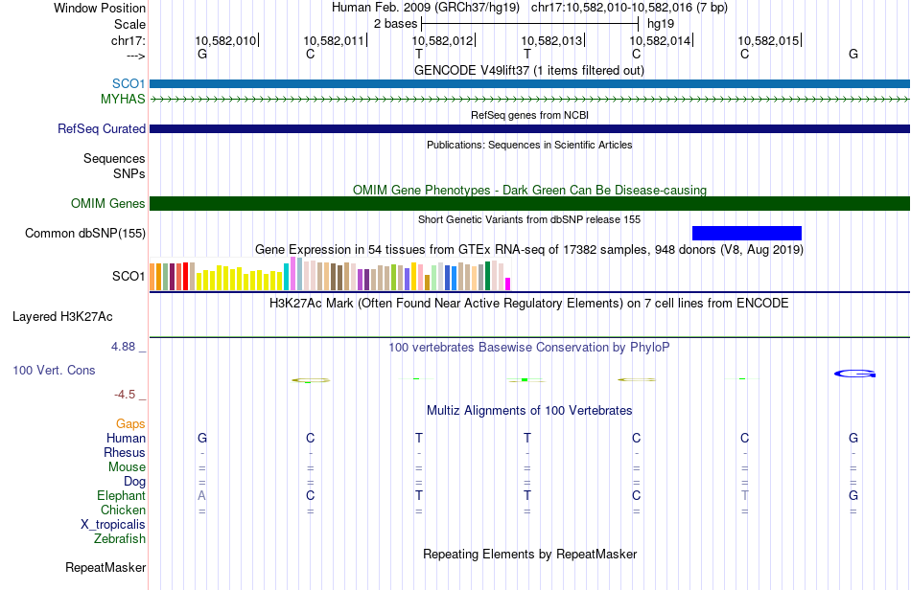Viewport: 911px width, 590px height.
Task: Click the Sequences publications track label
Action: (x=114, y=158)
